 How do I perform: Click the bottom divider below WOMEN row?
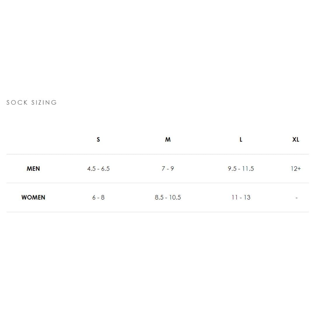(157, 212)
